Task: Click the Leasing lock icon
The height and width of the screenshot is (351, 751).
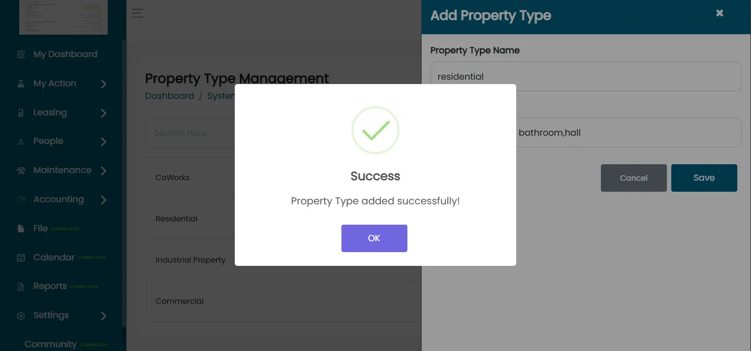Action: coord(21,113)
